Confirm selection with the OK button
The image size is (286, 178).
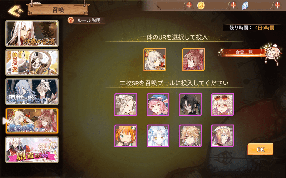[260, 149]
